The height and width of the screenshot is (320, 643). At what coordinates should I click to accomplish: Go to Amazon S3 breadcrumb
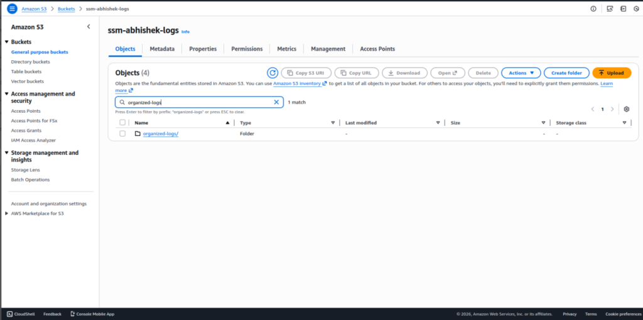tap(34, 9)
